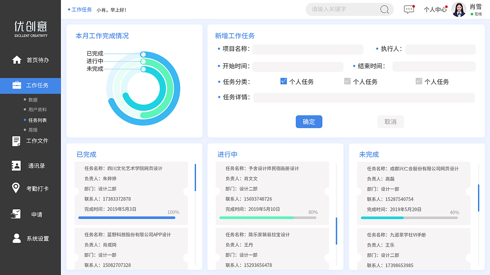Click the person icon for 系统设置
490x275 pixels.
(16, 238)
